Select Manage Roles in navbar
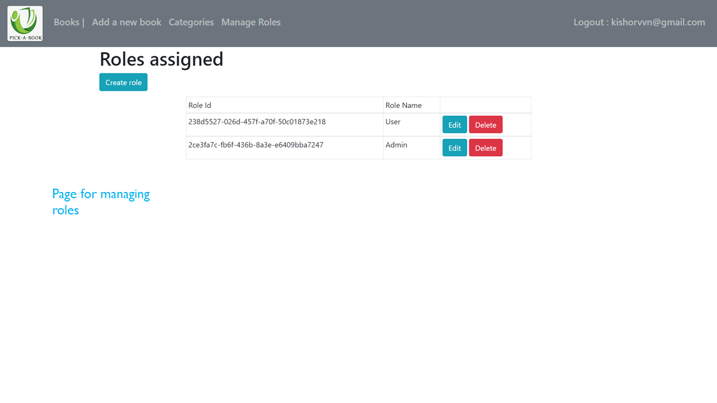 251,22
